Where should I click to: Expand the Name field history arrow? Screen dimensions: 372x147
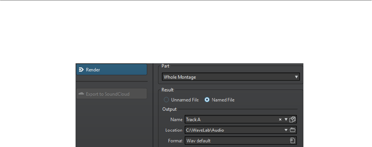(286, 120)
